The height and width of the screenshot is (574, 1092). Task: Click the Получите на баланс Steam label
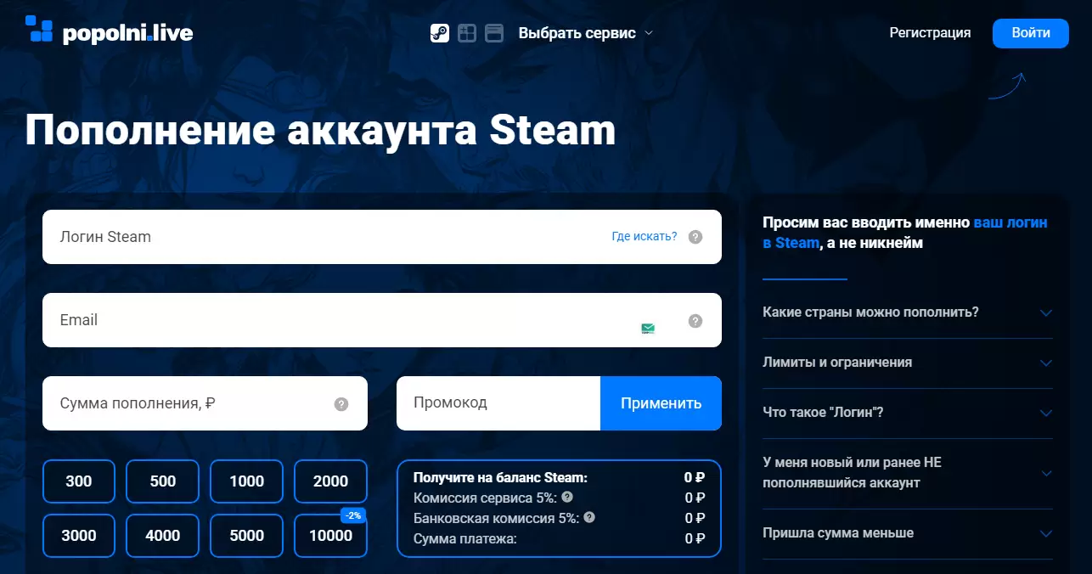500,478
